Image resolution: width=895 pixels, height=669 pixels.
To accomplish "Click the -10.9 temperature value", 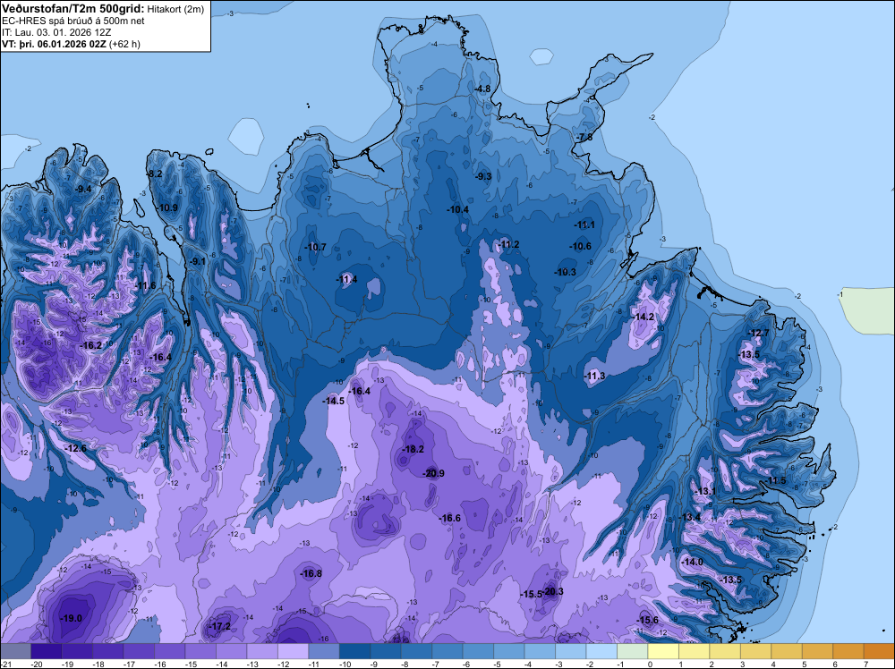I will coord(167,207).
